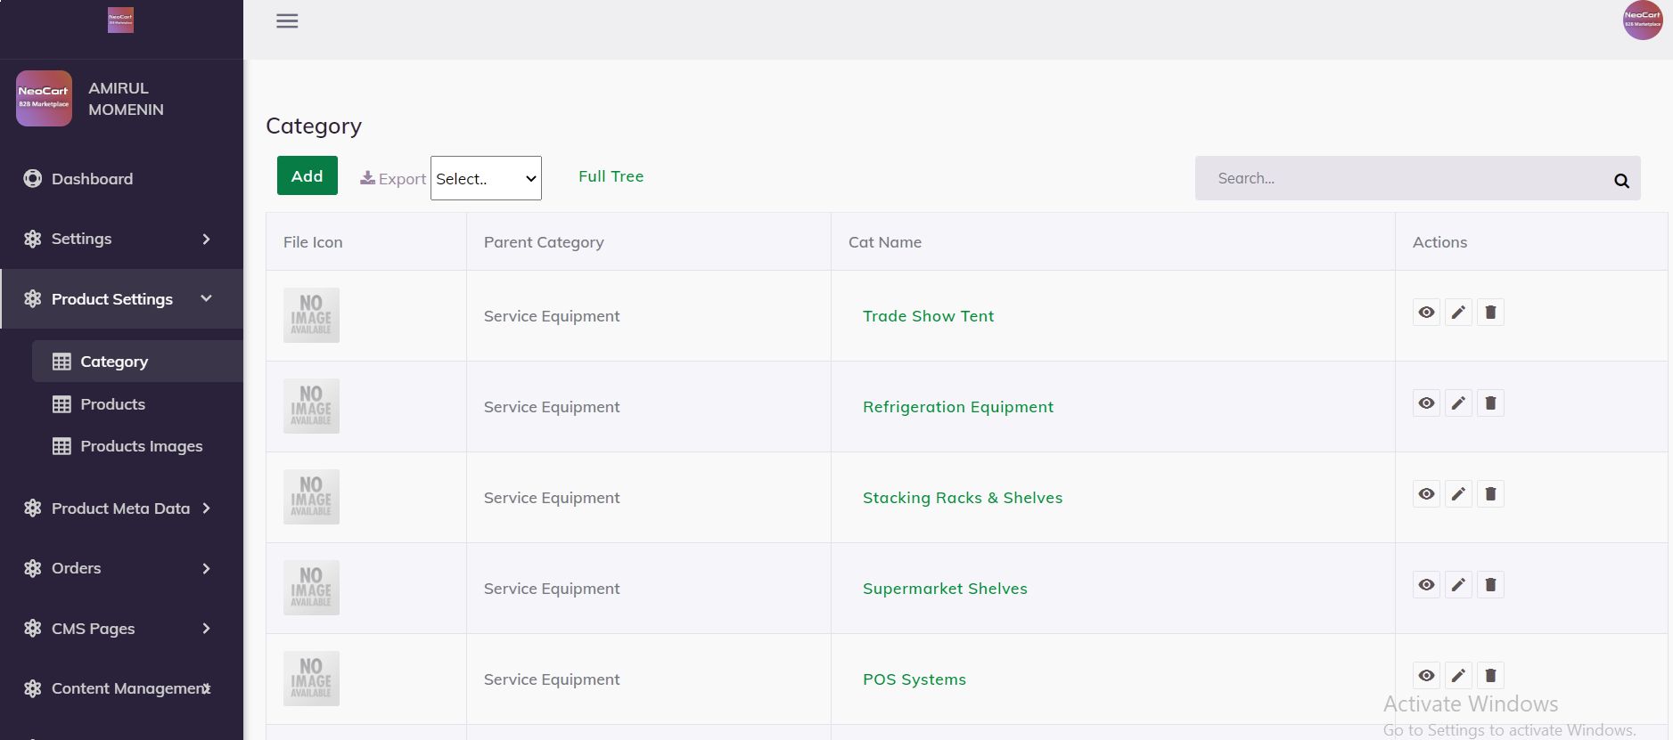1673x740 pixels.
Task: Delete the Supermarket Shelves category
Action: [x=1490, y=585]
